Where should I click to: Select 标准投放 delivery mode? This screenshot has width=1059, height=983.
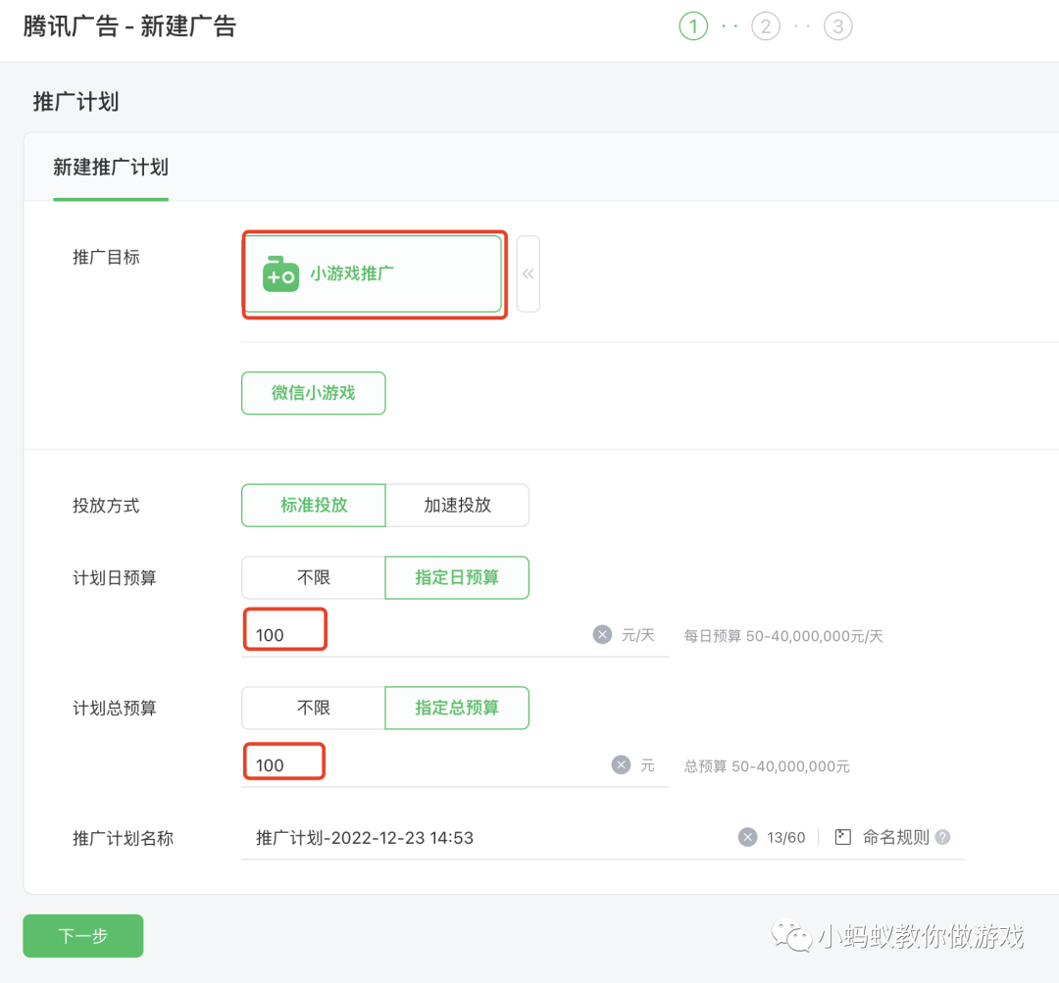point(314,505)
